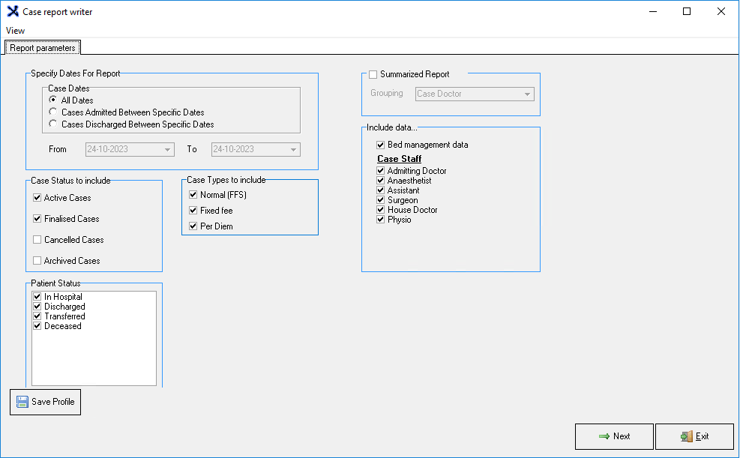The image size is (740, 458).
Task: Open the View menu
Action: 15,31
